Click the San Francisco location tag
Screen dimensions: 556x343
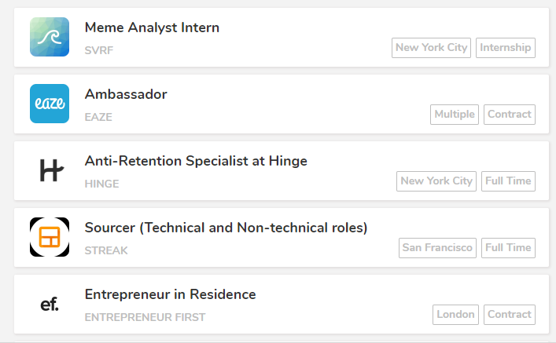(x=438, y=247)
